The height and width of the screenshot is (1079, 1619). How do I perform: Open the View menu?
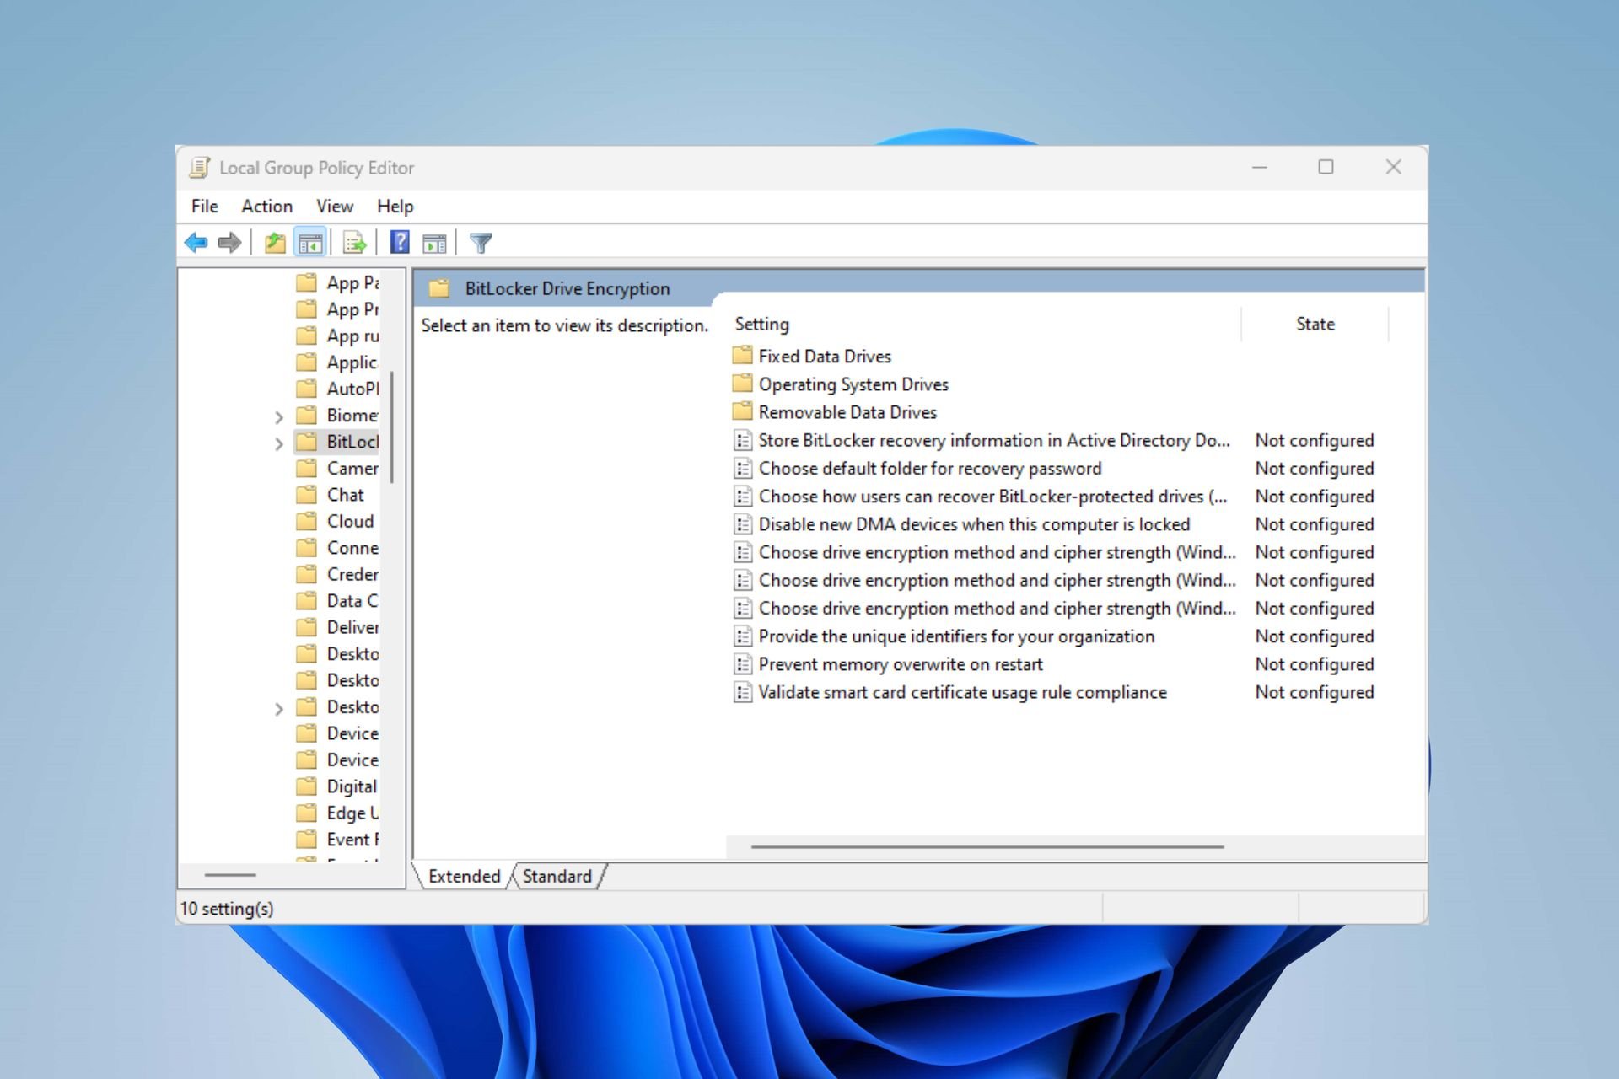point(335,206)
